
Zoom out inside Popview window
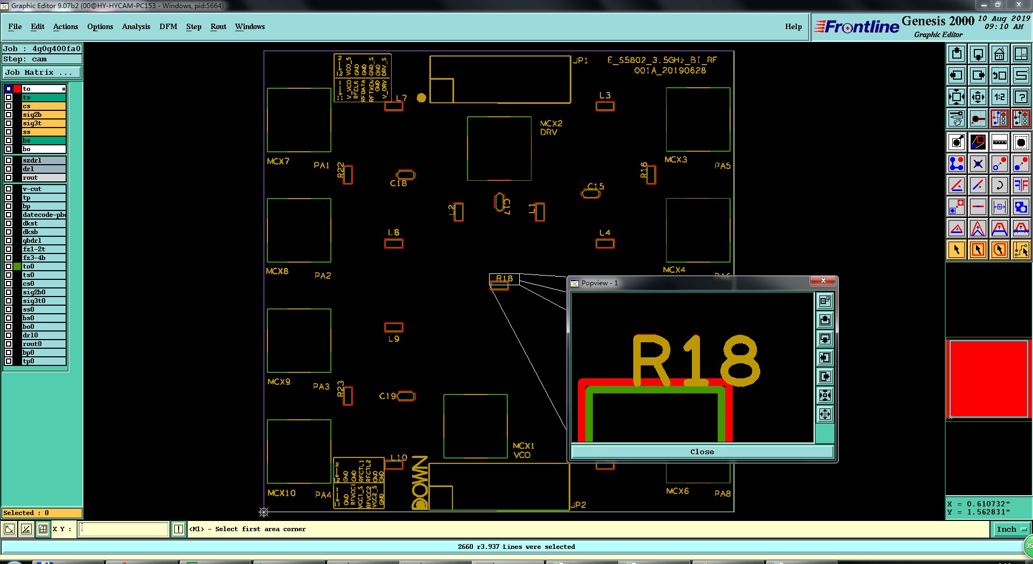(x=825, y=414)
